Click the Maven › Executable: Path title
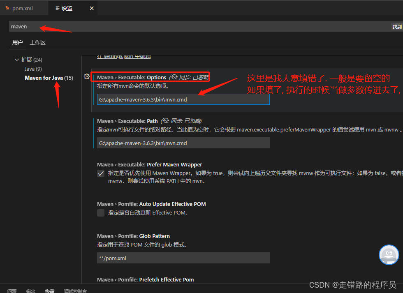Image resolution: width=403 pixels, height=293 pixels. click(x=127, y=121)
